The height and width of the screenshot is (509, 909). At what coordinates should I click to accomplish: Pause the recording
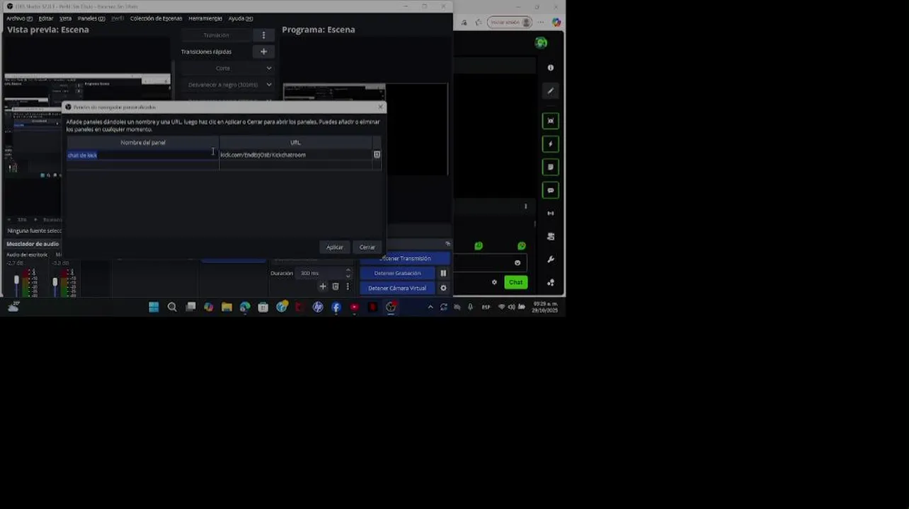[443, 274]
